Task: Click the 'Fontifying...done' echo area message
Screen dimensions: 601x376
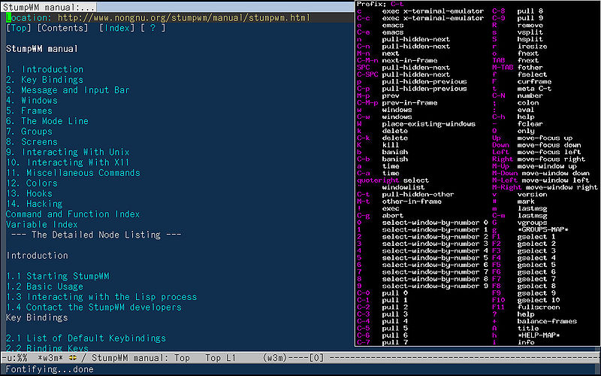Action: pyautogui.click(x=50, y=369)
